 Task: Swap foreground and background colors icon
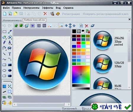click(x=88, y=31)
